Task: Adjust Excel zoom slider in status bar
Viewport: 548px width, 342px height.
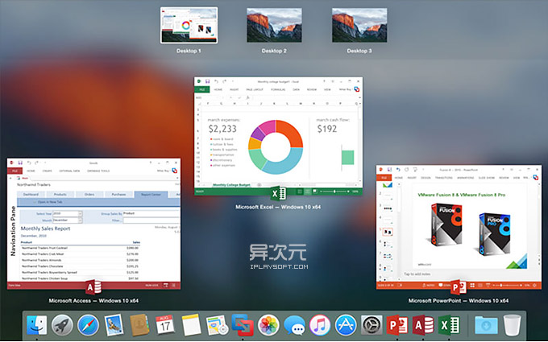Action: tap(334, 192)
